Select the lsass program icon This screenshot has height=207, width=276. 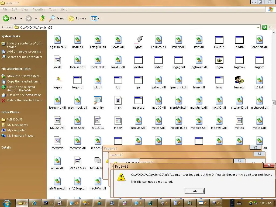click(x=219, y=80)
